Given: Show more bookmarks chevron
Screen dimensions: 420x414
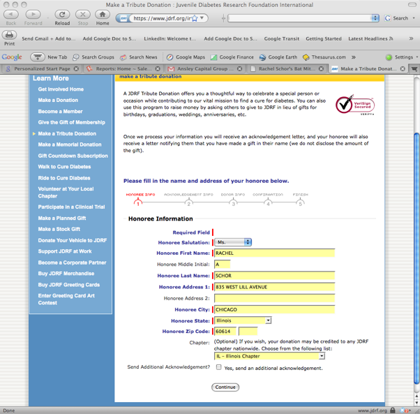Looking at the screenshot, I should 411,38.
